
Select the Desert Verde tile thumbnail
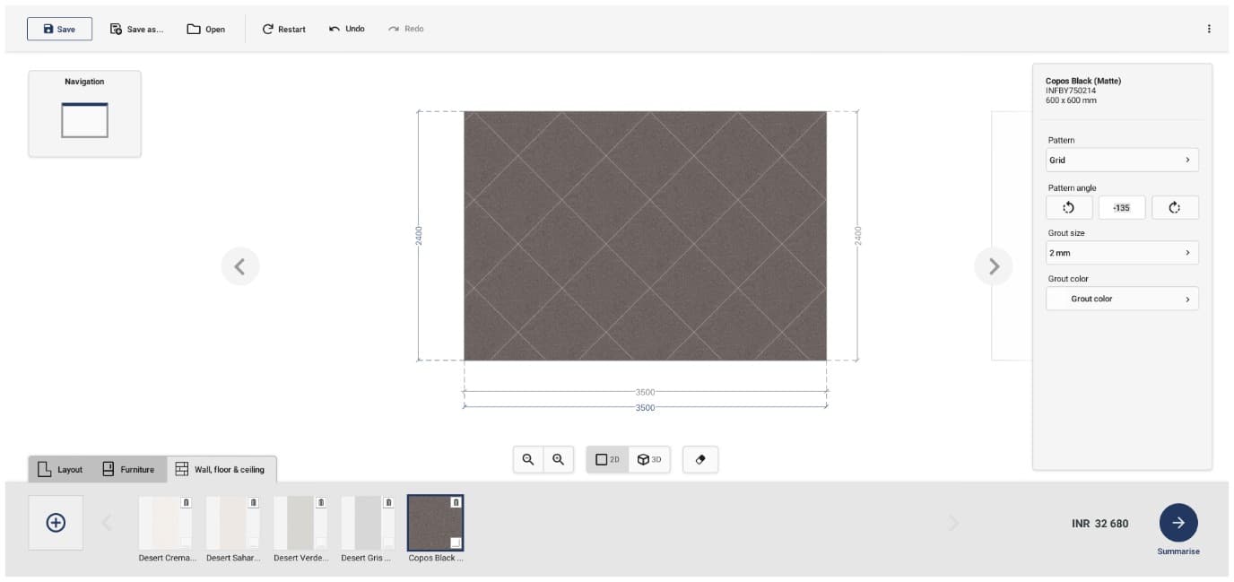coord(300,523)
